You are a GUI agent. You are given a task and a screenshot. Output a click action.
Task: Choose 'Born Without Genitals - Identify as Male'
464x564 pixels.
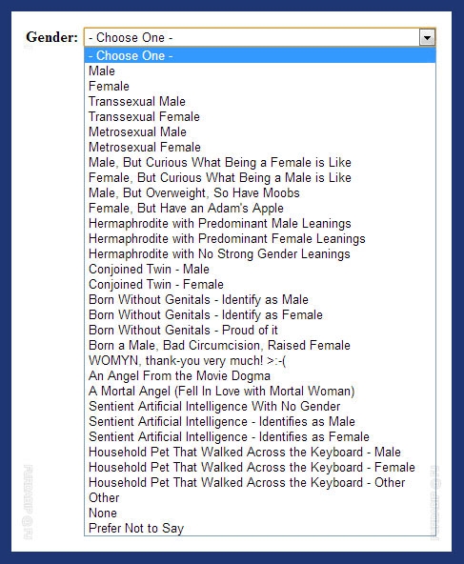[260, 299]
